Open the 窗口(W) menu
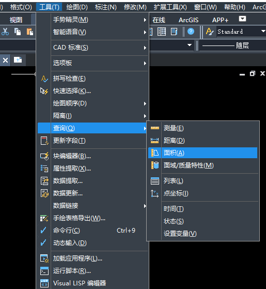The image size is (266, 289). coord(205,7)
